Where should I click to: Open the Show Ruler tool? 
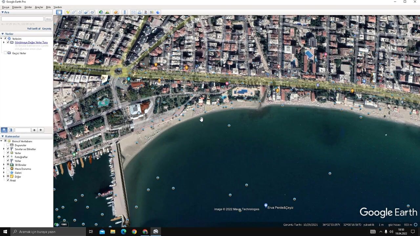(x=125, y=12)
